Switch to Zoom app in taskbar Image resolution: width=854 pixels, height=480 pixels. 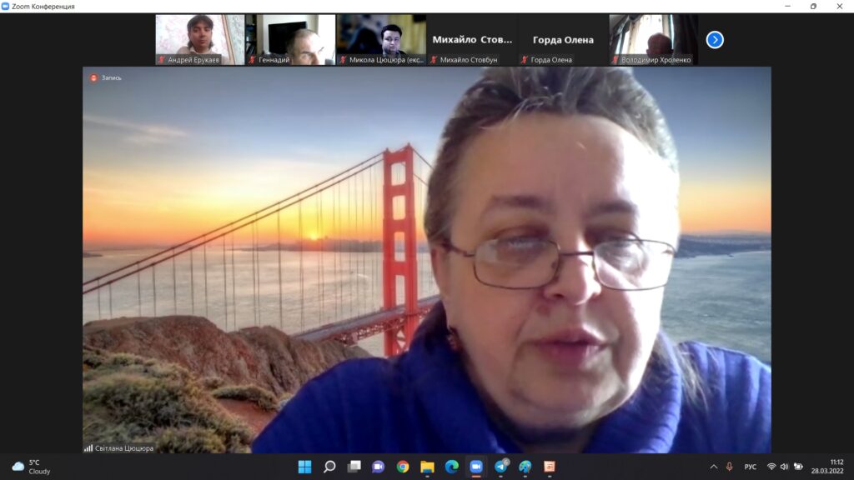click(476, 467)
